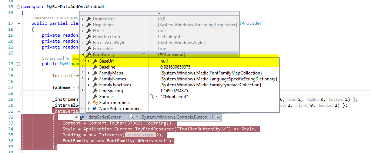Click the Focusable true value

pyautogui.click(x=162, y=49)
